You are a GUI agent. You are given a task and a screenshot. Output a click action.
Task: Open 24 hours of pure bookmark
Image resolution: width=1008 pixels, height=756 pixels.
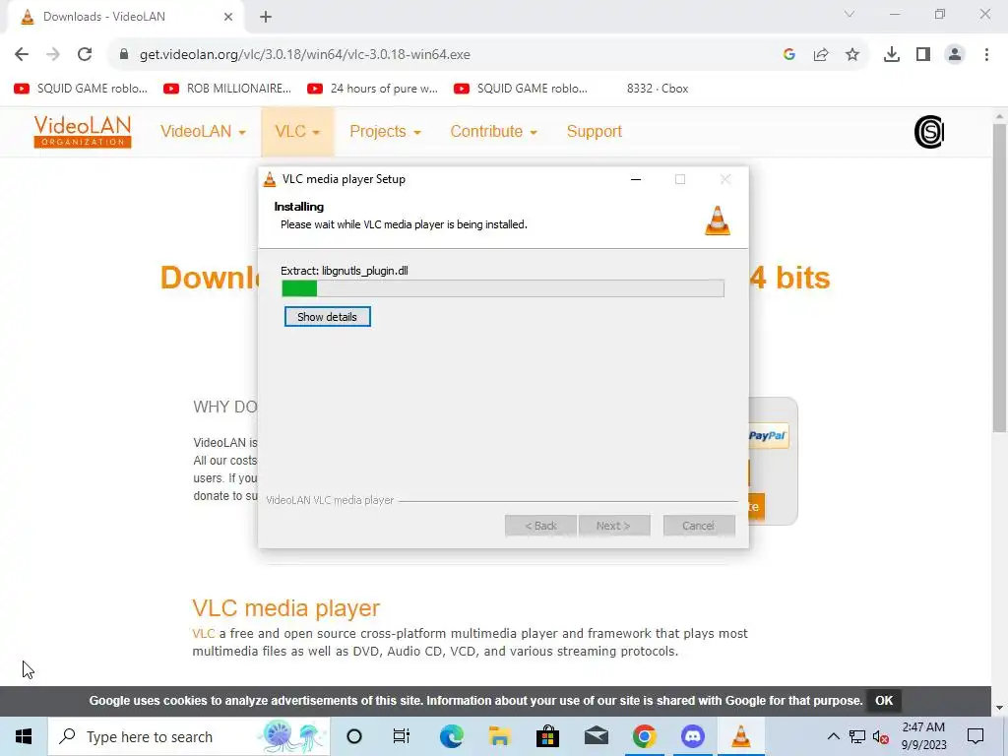(x=373, y=89)
